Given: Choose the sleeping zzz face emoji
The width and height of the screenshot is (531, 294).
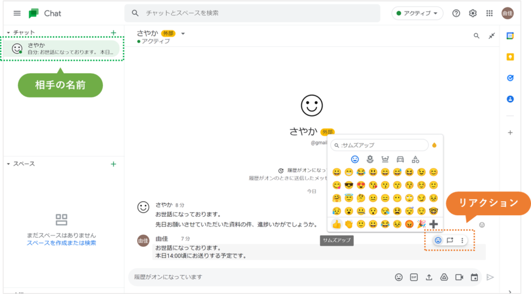Looking at the screenshot, I should pyautogui.click(x=409, y=211).
